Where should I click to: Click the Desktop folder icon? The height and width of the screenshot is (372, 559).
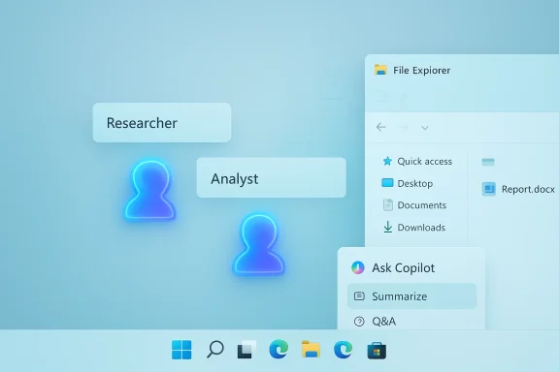[x=387, y=183]
